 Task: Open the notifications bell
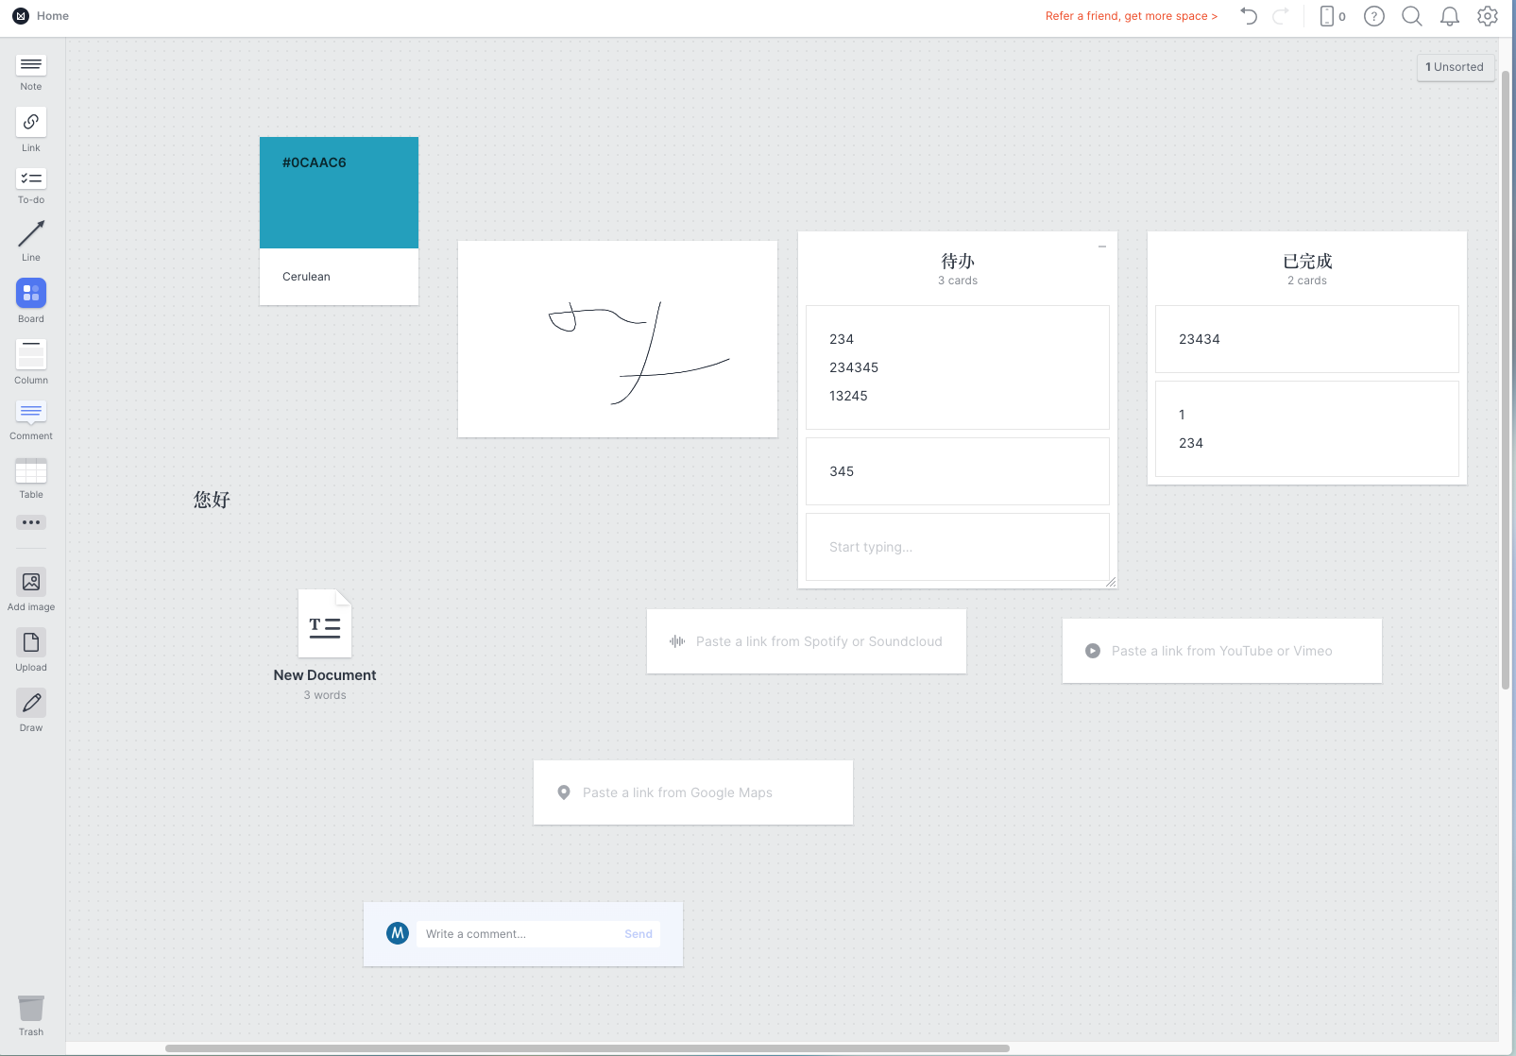click(x=1449, y=16)
